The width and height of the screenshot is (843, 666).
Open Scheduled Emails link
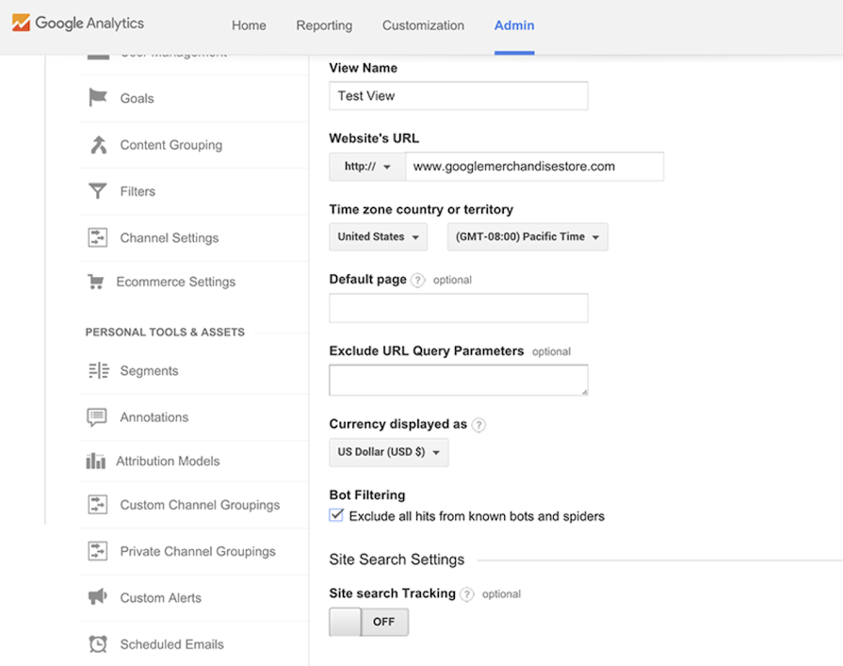[172, 644]
